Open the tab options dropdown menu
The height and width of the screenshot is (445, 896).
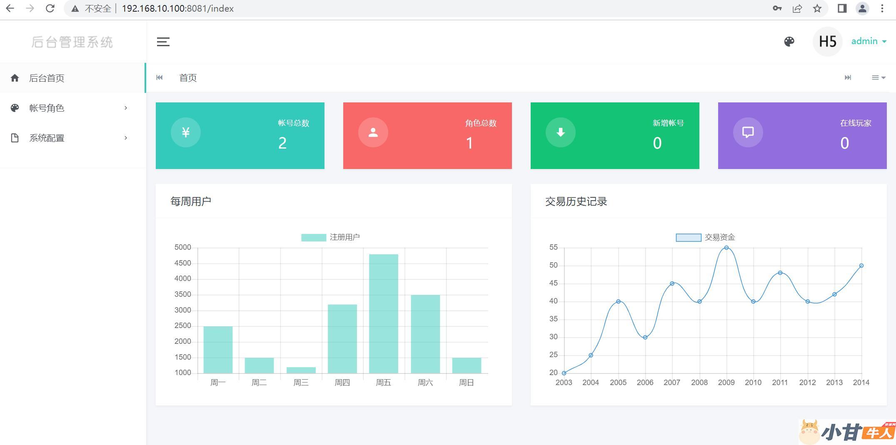coord(878,78)
